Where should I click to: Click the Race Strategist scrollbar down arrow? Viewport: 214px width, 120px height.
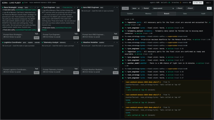pos(39,30)
